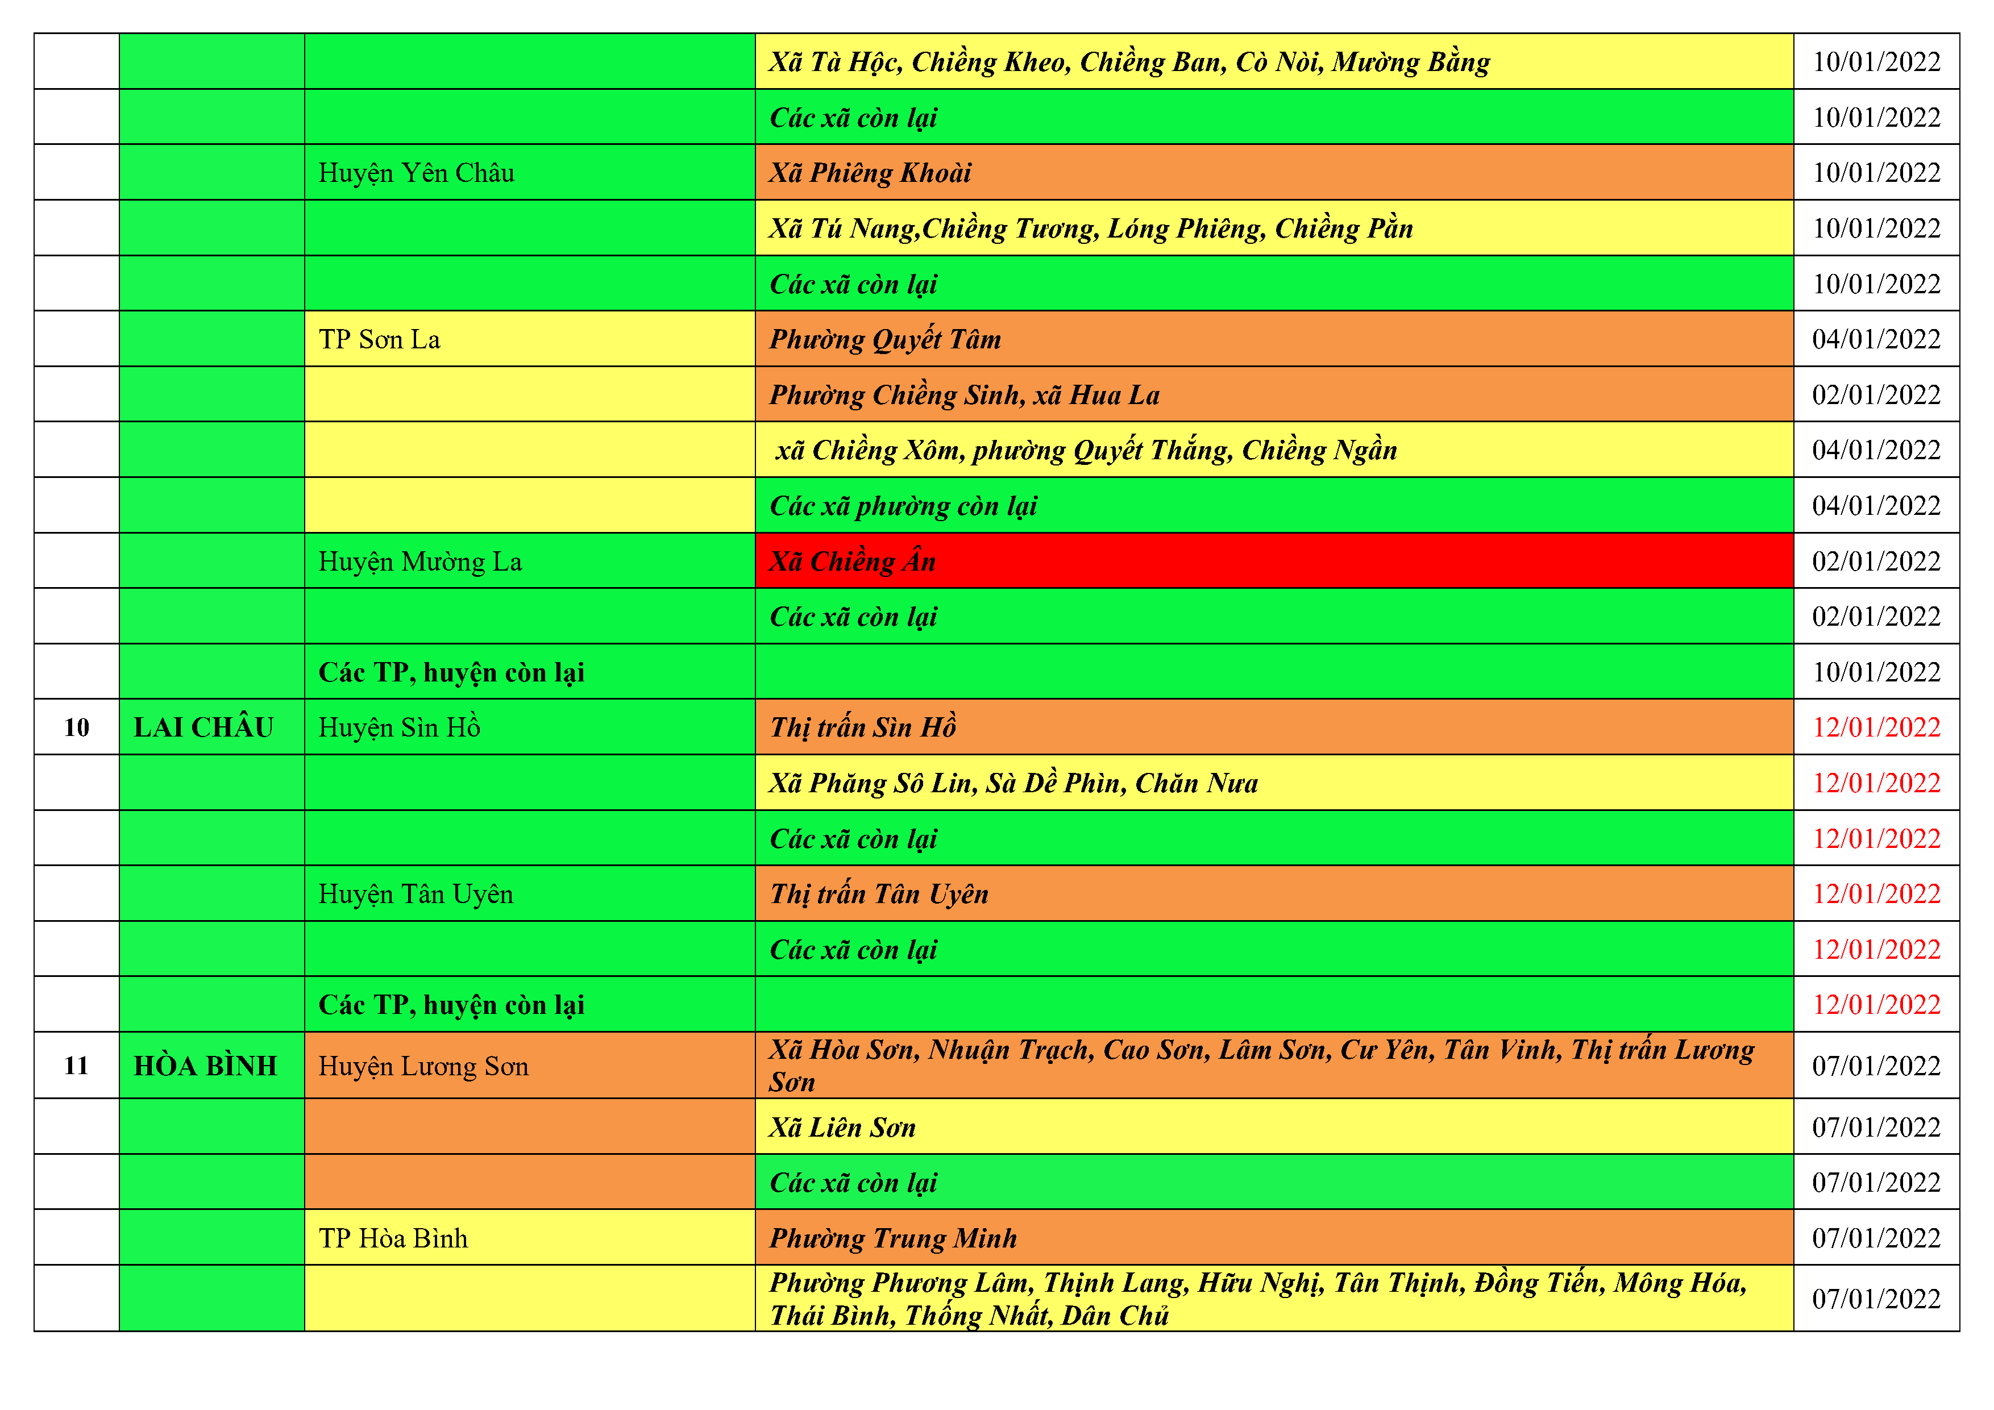Click the row number 10 cell
This screenshot has width=1994, height=1410.
76,727
